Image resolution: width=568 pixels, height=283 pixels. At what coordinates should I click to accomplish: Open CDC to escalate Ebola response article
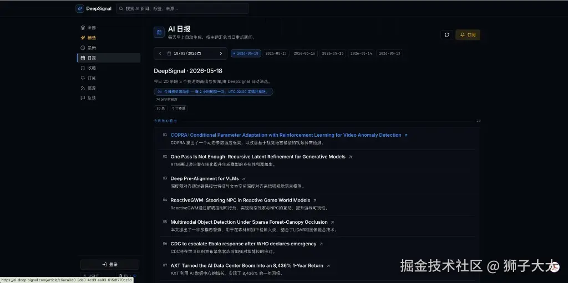(244, 244)
